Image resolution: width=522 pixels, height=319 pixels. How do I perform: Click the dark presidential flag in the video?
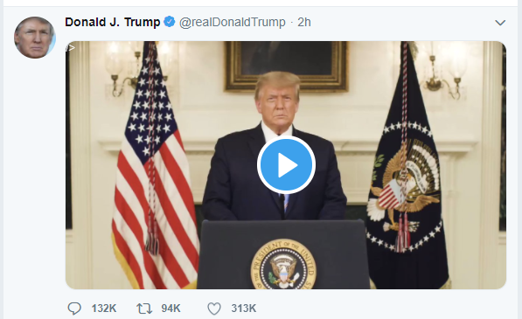(x=407, y=166)
